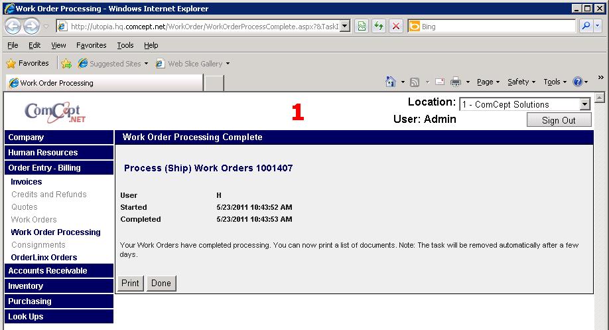
Task: Open the Safety dropdown menu
Action: coord(521,82)
